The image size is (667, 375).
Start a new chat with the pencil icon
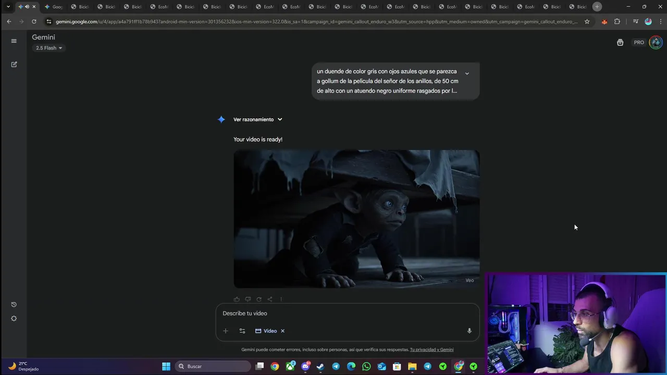click(x=14, y=65)
